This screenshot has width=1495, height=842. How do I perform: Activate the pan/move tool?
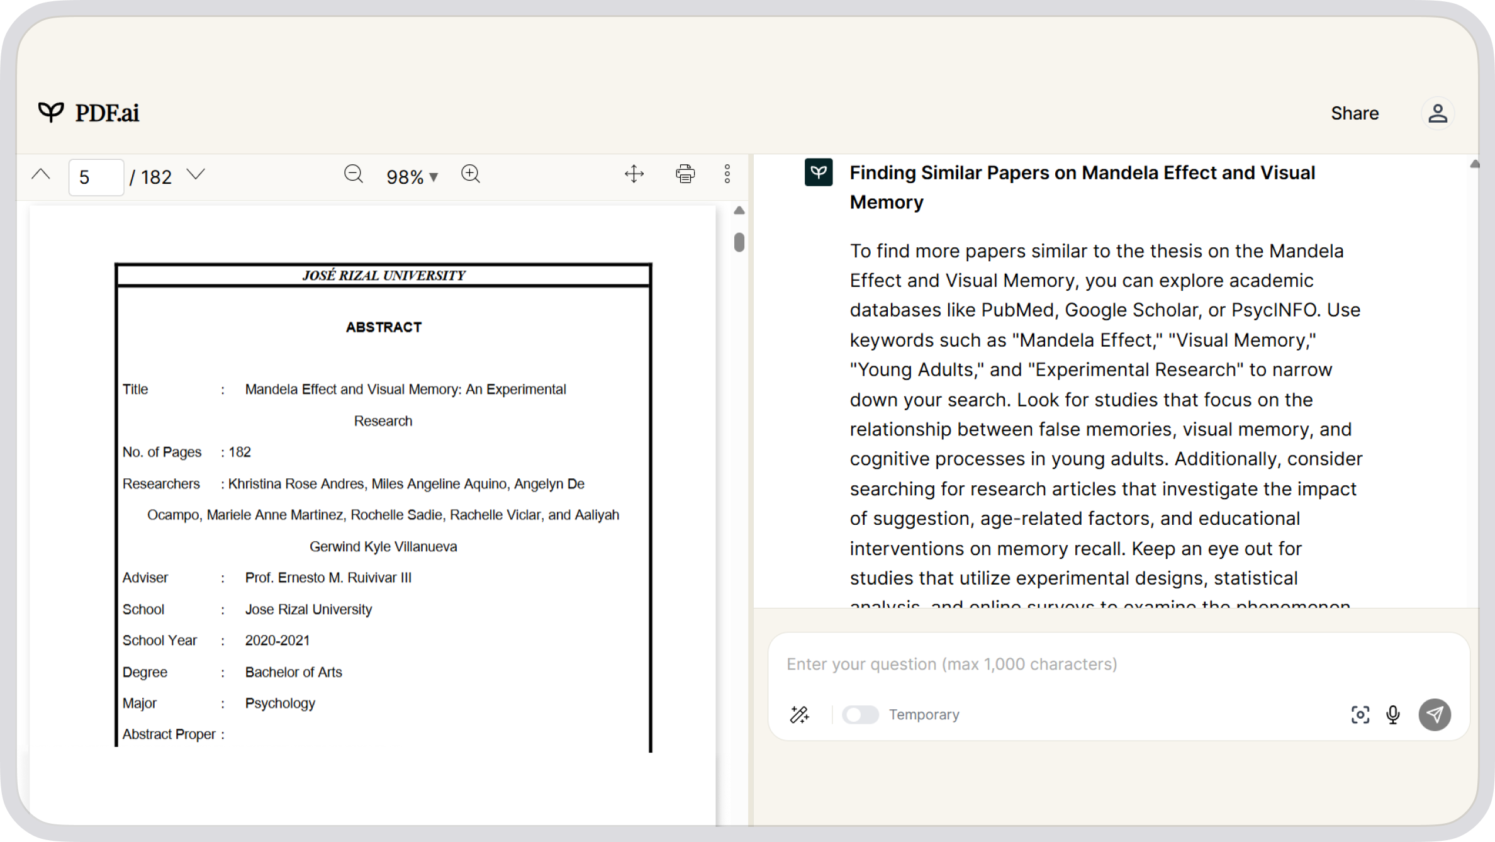click(x=634, y=174)
